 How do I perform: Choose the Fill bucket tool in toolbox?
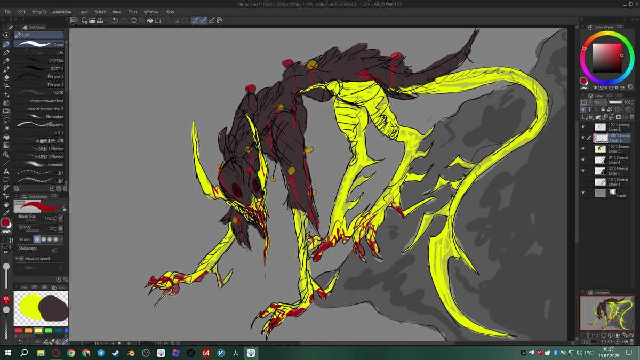pyautogui.click(x=6, y=137)
